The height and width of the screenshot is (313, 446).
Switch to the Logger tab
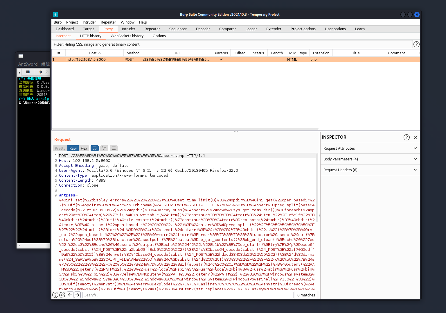click(x=251, y=29)
